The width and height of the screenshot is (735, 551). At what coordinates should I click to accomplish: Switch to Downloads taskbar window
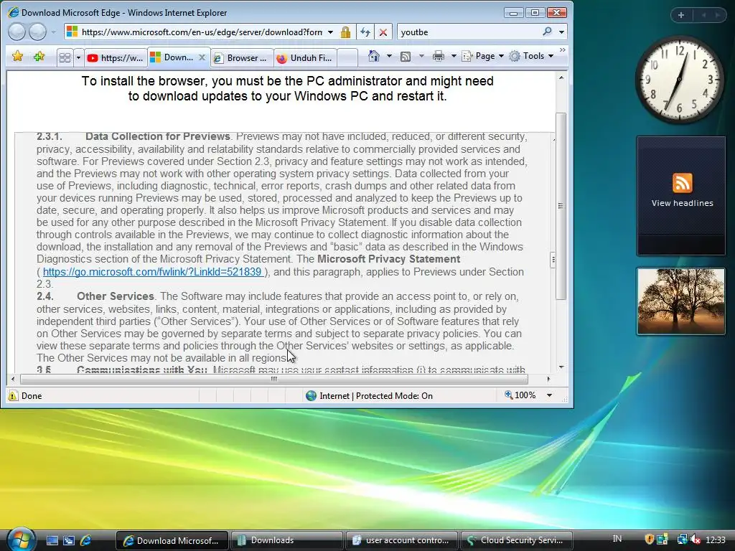click(286, 540)
